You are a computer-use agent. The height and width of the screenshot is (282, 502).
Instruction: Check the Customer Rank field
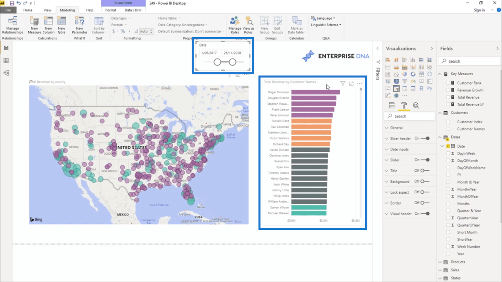coord(448,83)
